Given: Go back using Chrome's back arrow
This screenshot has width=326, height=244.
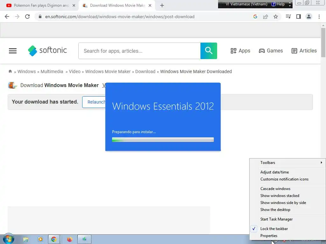Looking at the screenshot, I should 7,17.
